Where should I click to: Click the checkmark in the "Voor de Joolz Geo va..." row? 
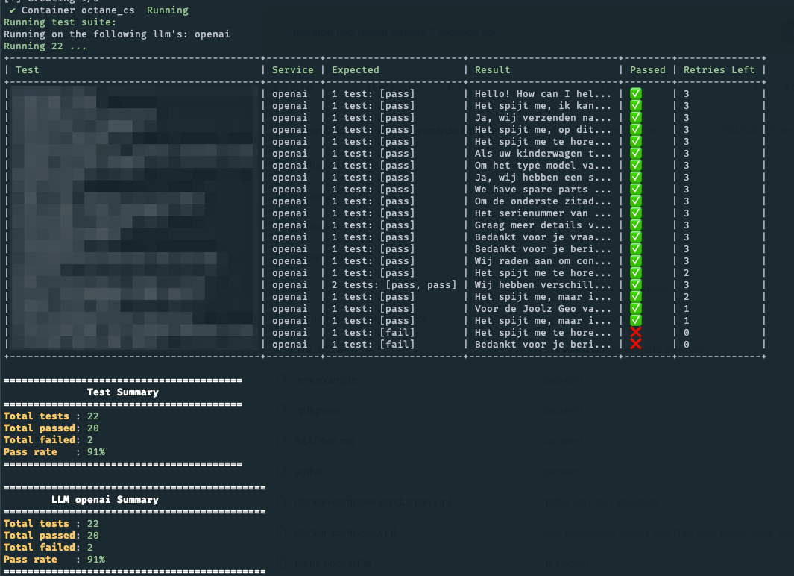point(636,309)
